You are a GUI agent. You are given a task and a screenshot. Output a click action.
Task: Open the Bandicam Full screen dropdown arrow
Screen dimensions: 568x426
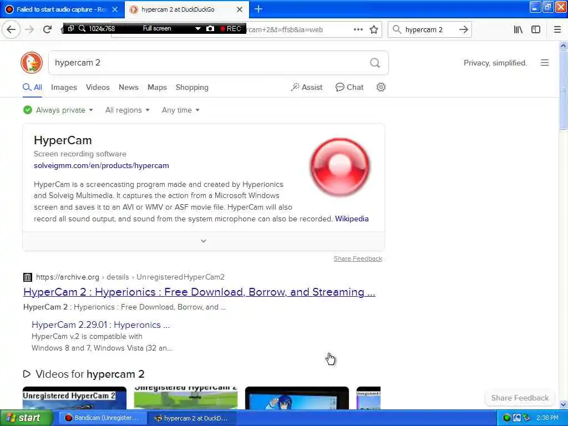click(x=198, y=29)
